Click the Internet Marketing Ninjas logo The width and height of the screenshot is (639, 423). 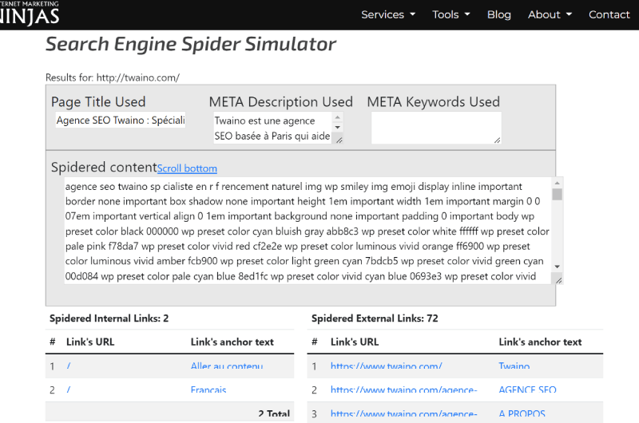(30, 13)
